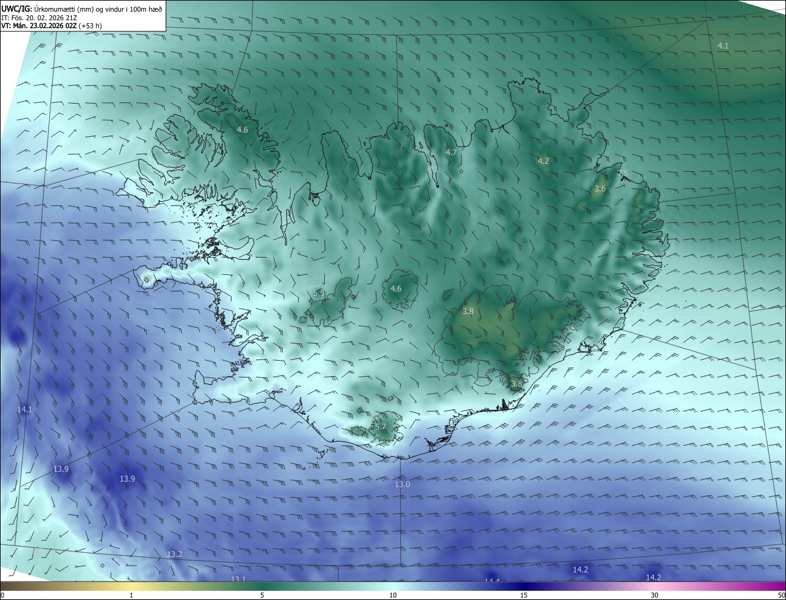
Task: Click the 14.1 value off the west coast
Action: pyautogui.click(x=25, y=409)
